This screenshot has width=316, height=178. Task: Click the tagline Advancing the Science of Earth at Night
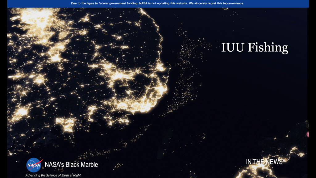[x=53, y=175]
